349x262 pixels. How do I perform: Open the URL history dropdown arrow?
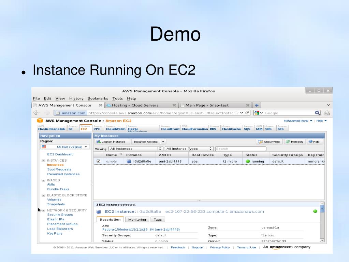242,113
